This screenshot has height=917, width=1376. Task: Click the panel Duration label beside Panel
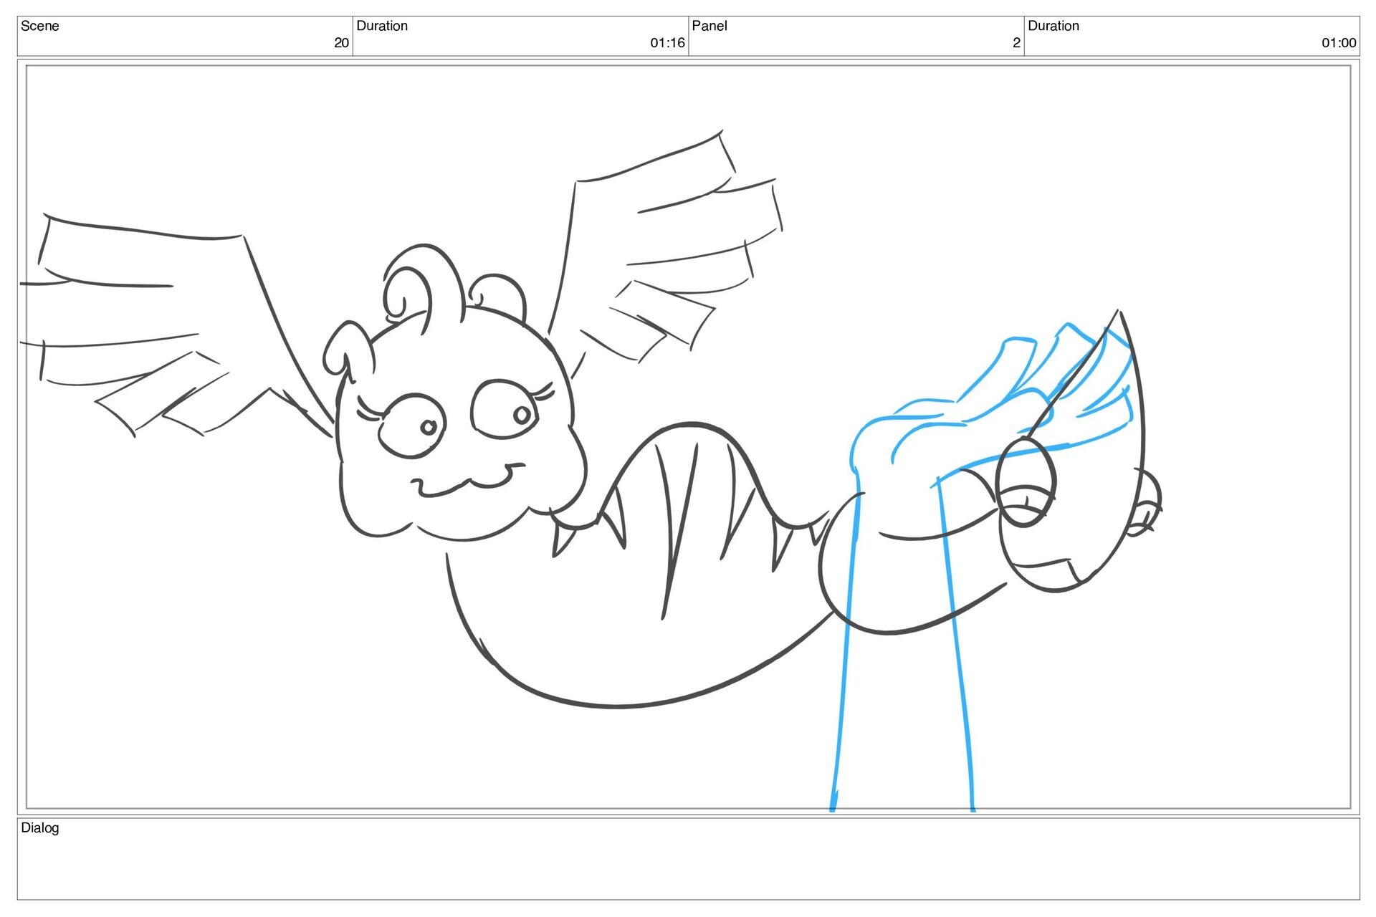tap(1053, 26)
